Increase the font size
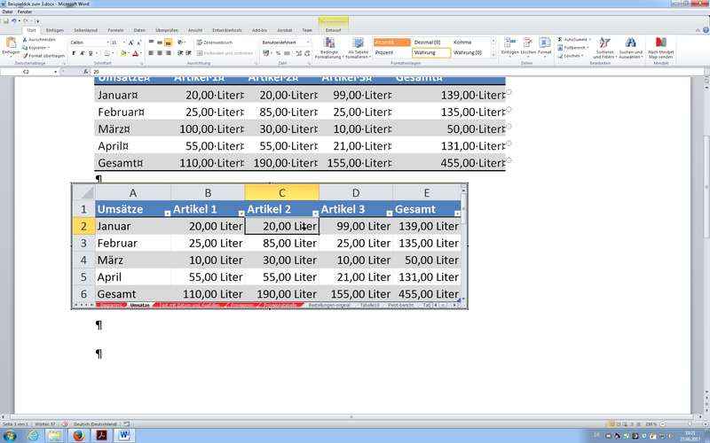The image size is (710, 443). click(x=130, y=43)
